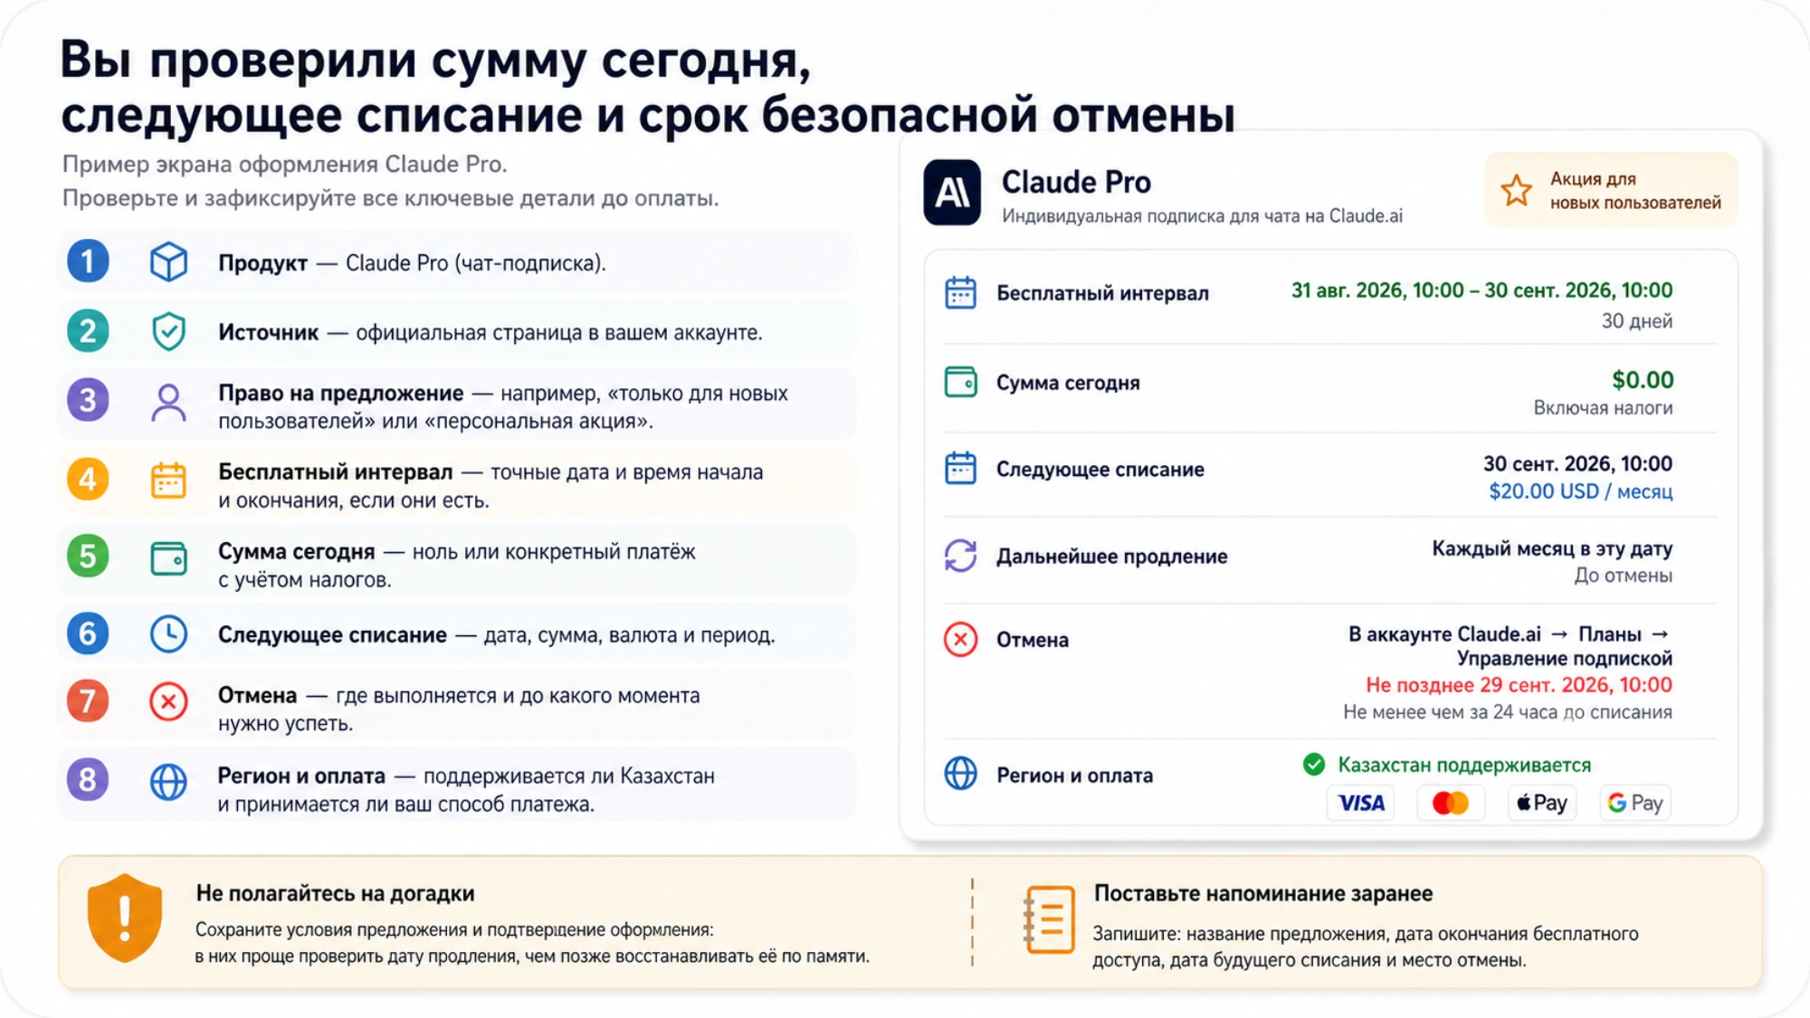Click globe icon beside Регион и оплата in card
The image size is (1810, 1018).
tap(960, 774)
